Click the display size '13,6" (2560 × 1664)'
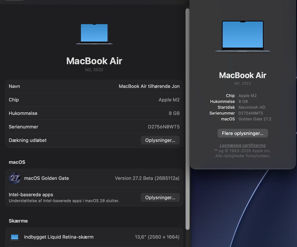Viewport: 297px width, 247px height. (x=157, y=237)
